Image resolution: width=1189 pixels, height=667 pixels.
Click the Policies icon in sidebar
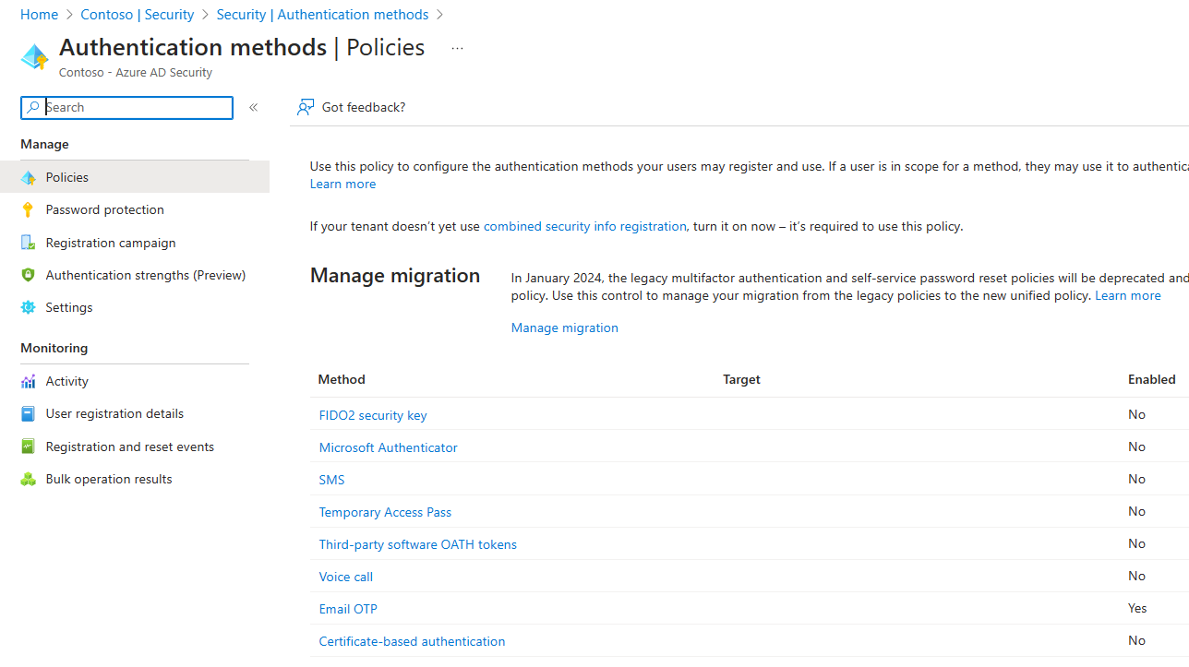tap(28, 177)
